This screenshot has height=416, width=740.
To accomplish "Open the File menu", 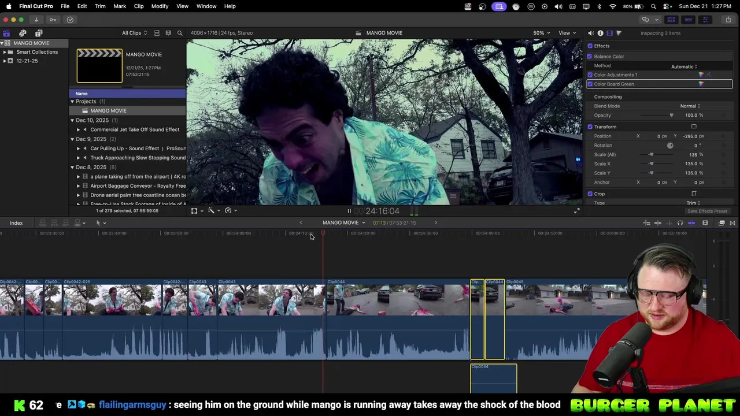I will (x=65, y=6).
